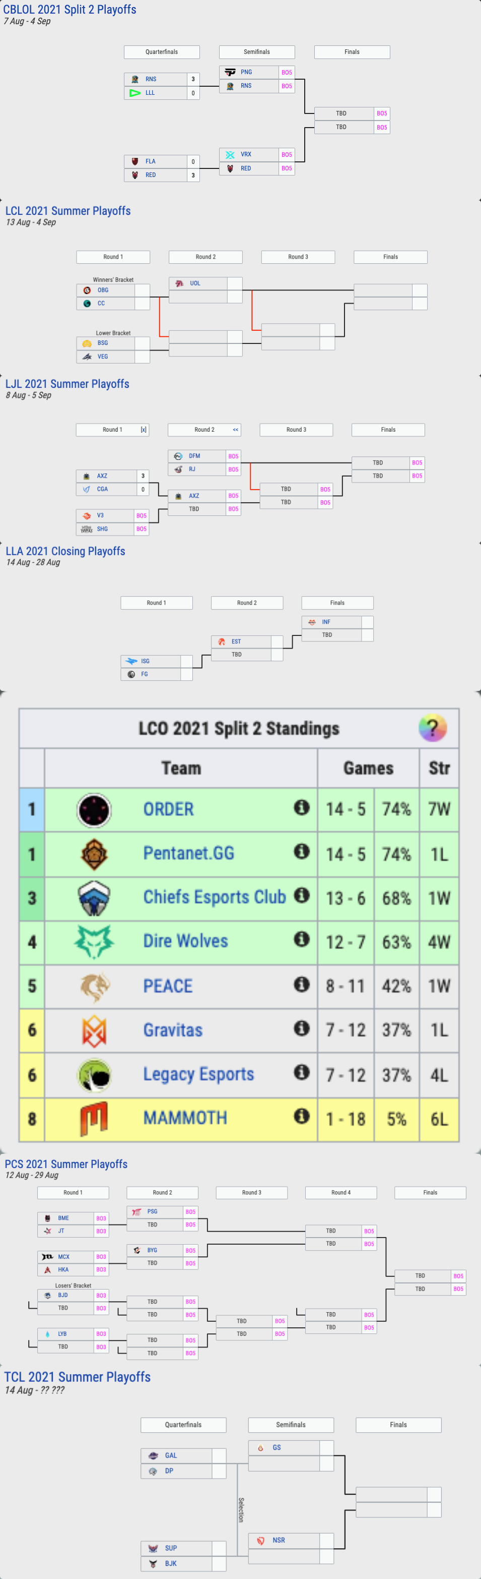Click PEACE team info icon
Screen dimensions: 481x1579
[301, 984]
